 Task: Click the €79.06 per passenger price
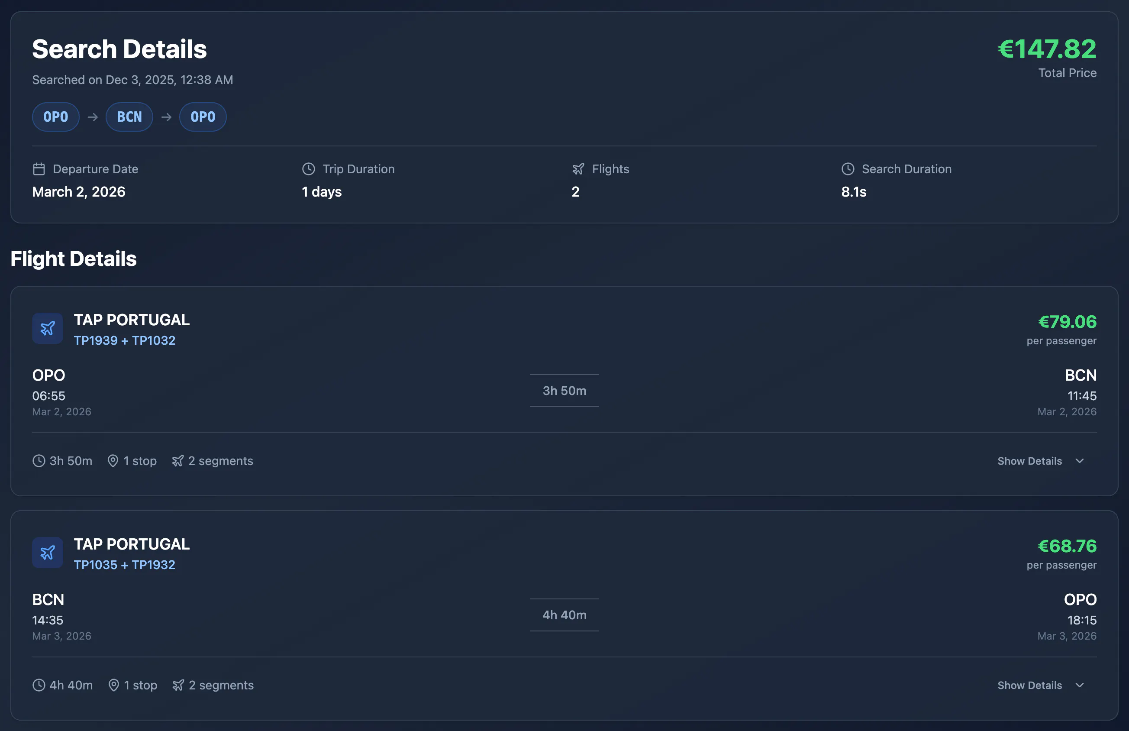pyautogui.click(x=1068, y=322)
